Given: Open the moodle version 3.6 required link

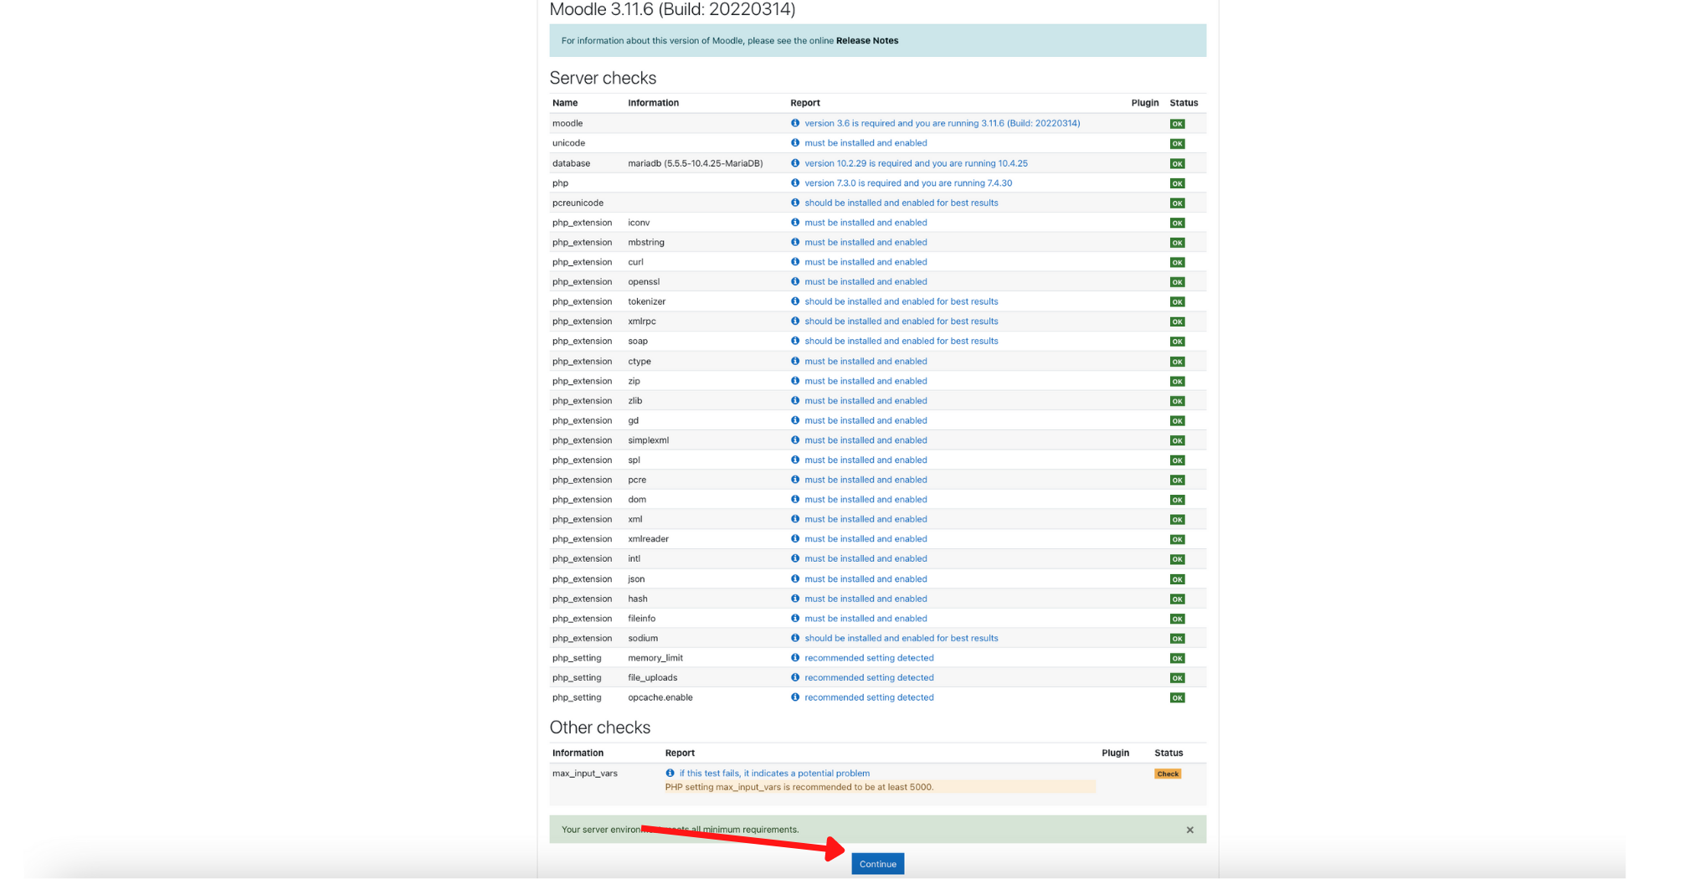Looking at the screenshot, I should [942, 123].
